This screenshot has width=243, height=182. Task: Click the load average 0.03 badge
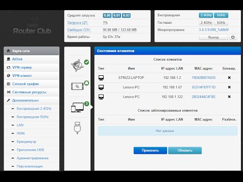(x=126, y=16)
